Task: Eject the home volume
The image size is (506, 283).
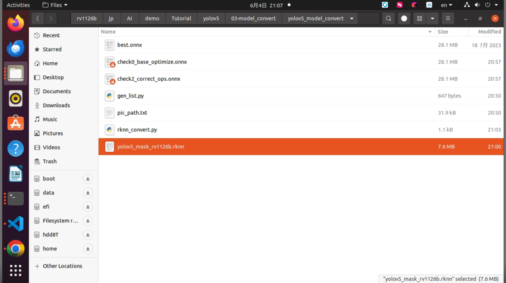Action: point(88,249)
